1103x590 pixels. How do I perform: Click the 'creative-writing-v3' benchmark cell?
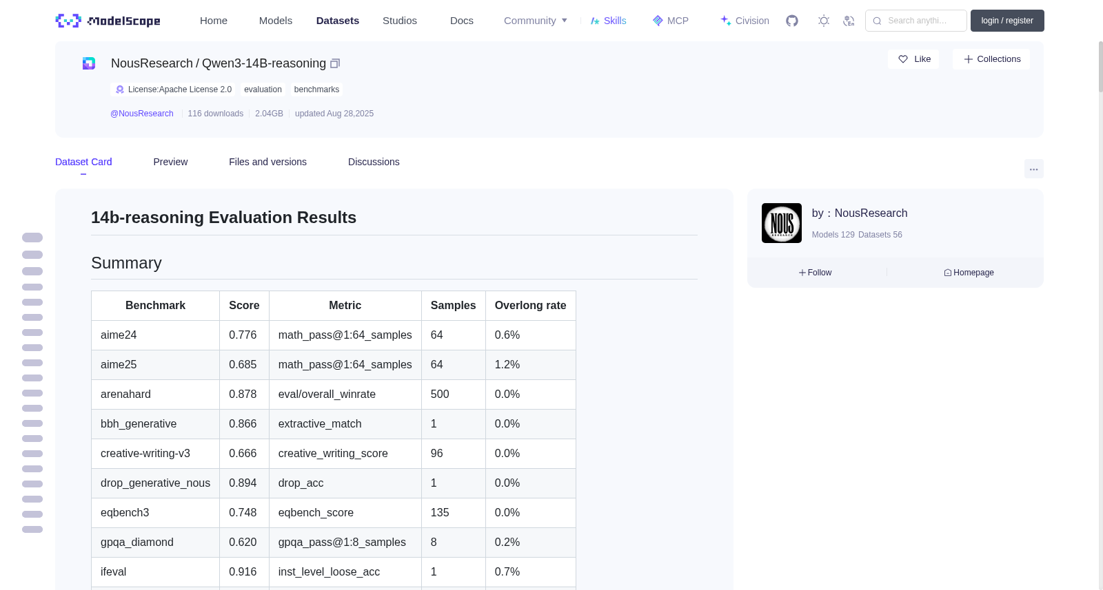[x=155, y=454]
